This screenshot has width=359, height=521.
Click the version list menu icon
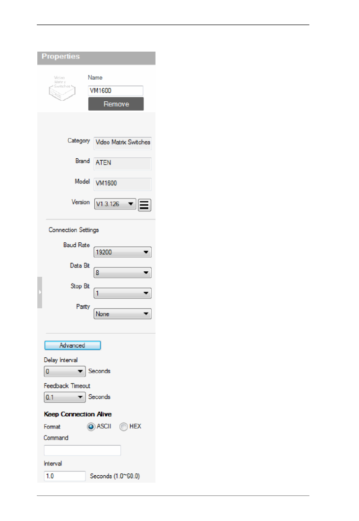point(144,204)
